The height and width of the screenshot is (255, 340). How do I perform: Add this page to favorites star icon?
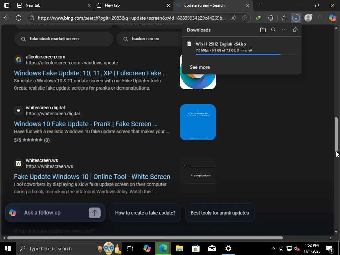click(x=244, y=18)
